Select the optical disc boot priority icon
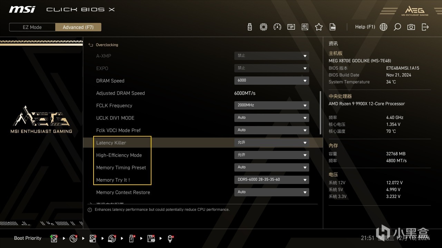 click(73, 238)
